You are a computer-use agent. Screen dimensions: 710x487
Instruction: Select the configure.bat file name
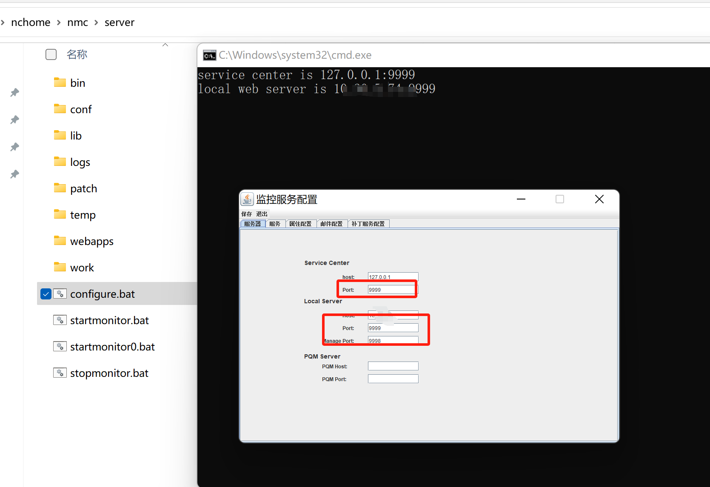tap(103, 294)
